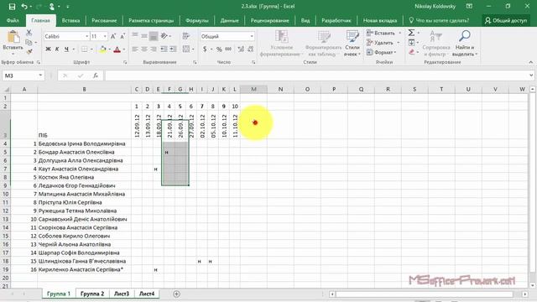
Task: Open the Clear eraser tool
Action: coord(411,52)
